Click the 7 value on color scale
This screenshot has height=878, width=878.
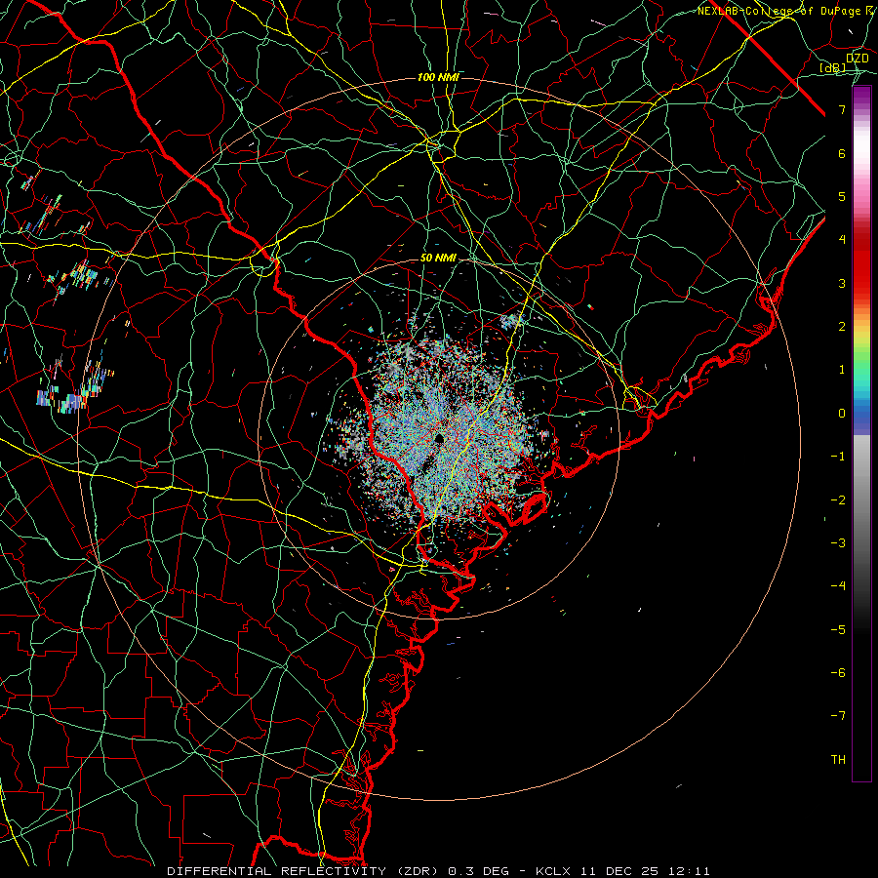[842, 109]
